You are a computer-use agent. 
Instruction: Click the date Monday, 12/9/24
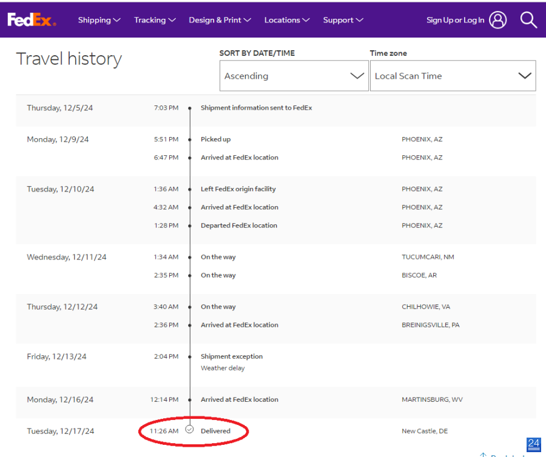[58, 139]
